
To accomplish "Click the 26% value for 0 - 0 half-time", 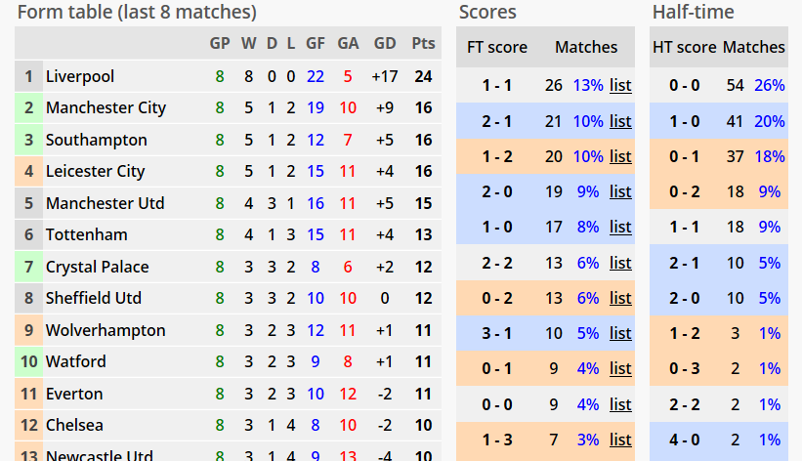I will [x=769, y=85].
